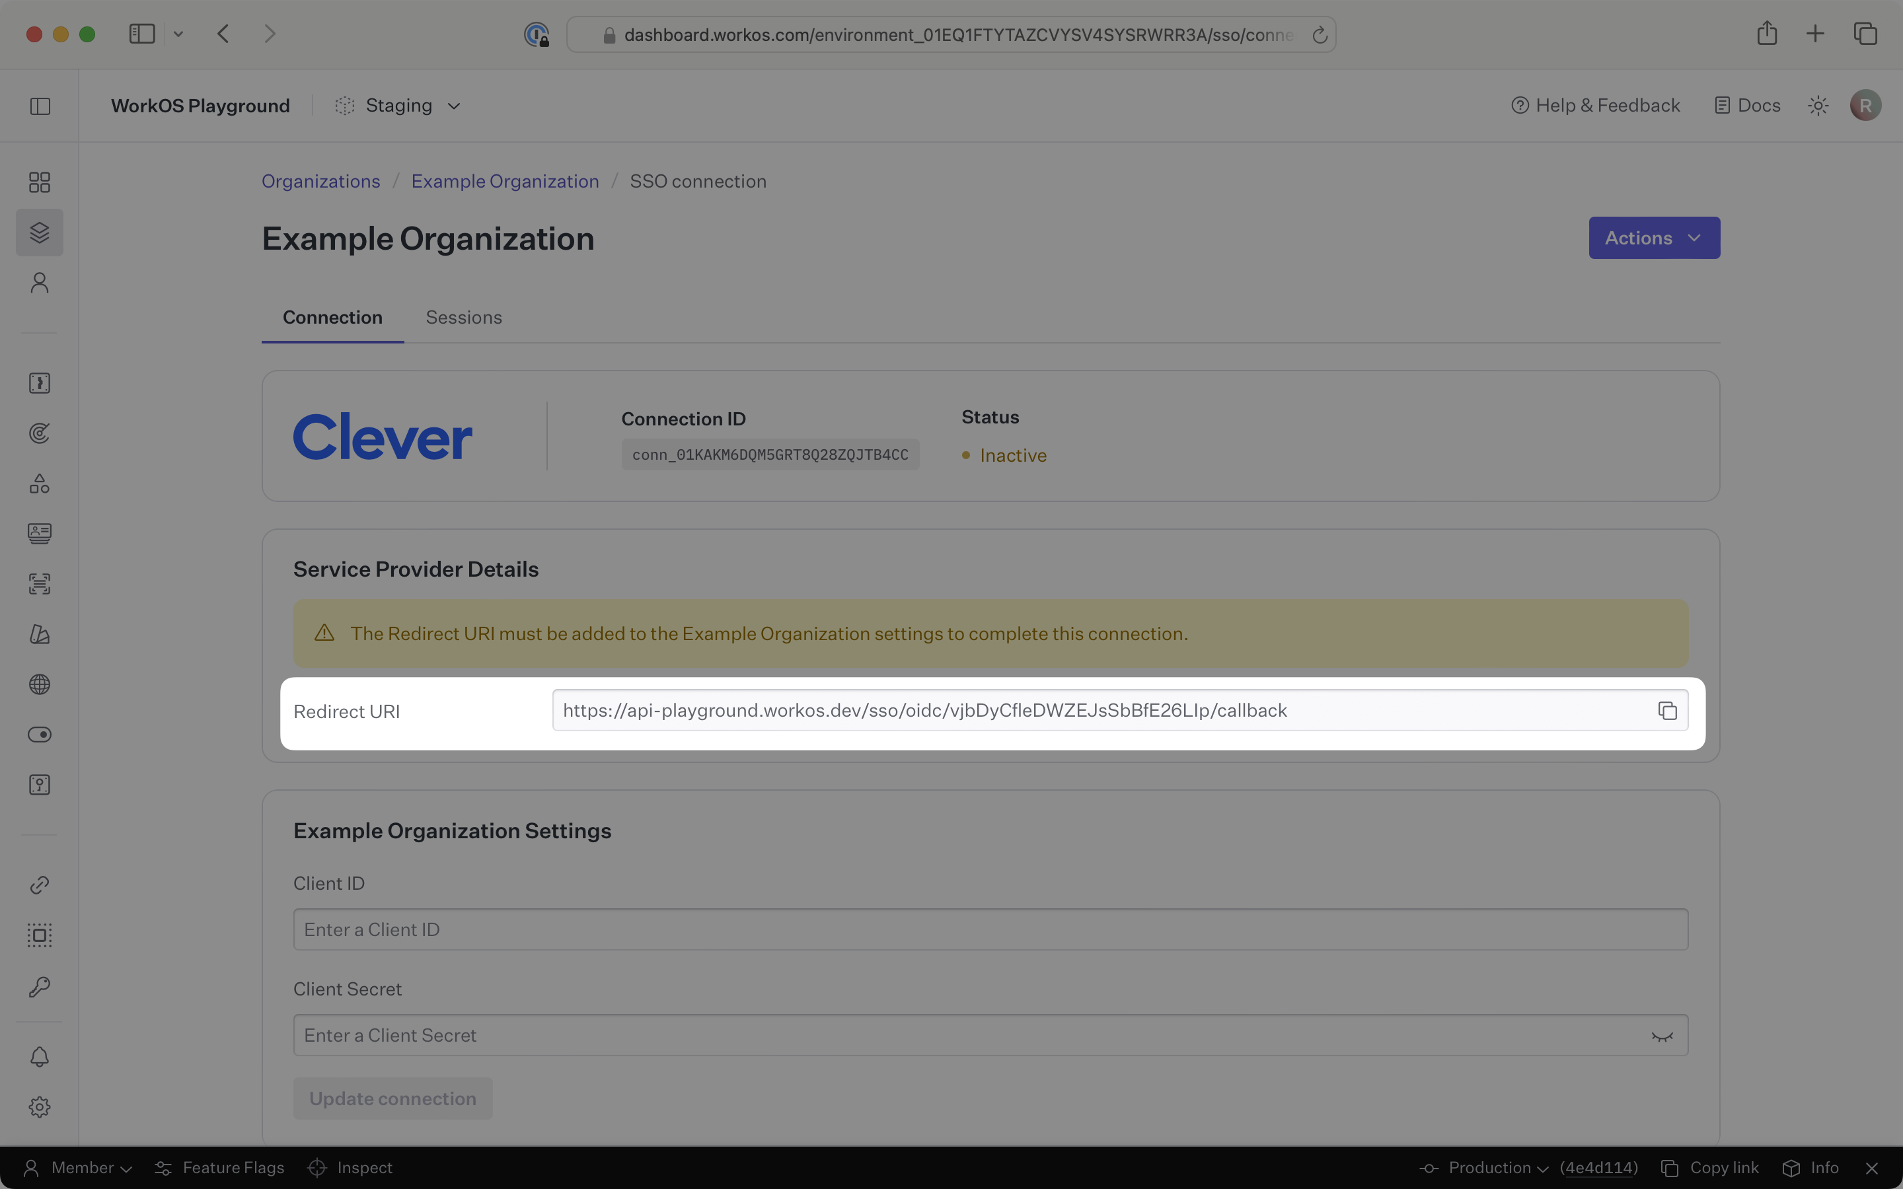Select the globe domains icon in sidebar
The width and height of the screenshot is (1903, 1189).
[x=40, y=684]
